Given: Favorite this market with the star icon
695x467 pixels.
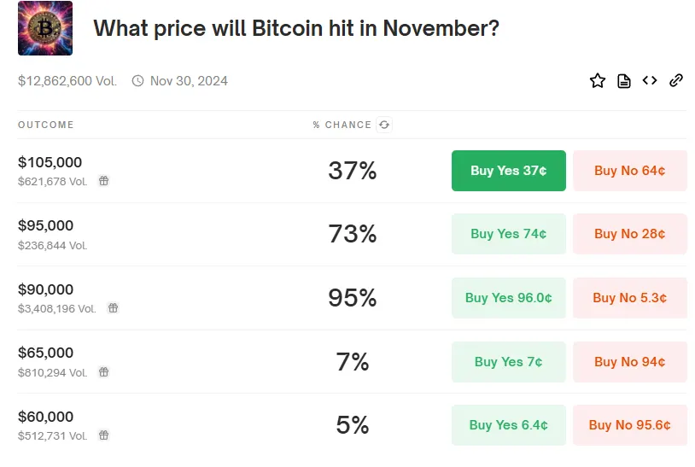Looking at the screenshot, I should pos(598,81).
